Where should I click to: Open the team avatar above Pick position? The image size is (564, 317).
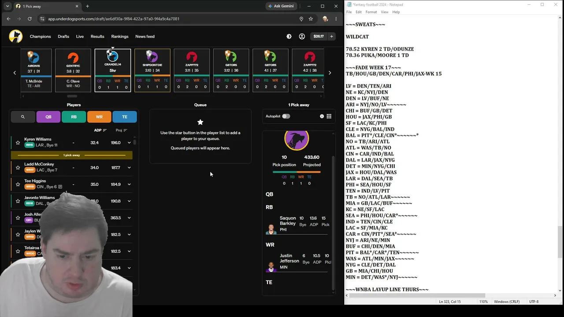[297, 140]
